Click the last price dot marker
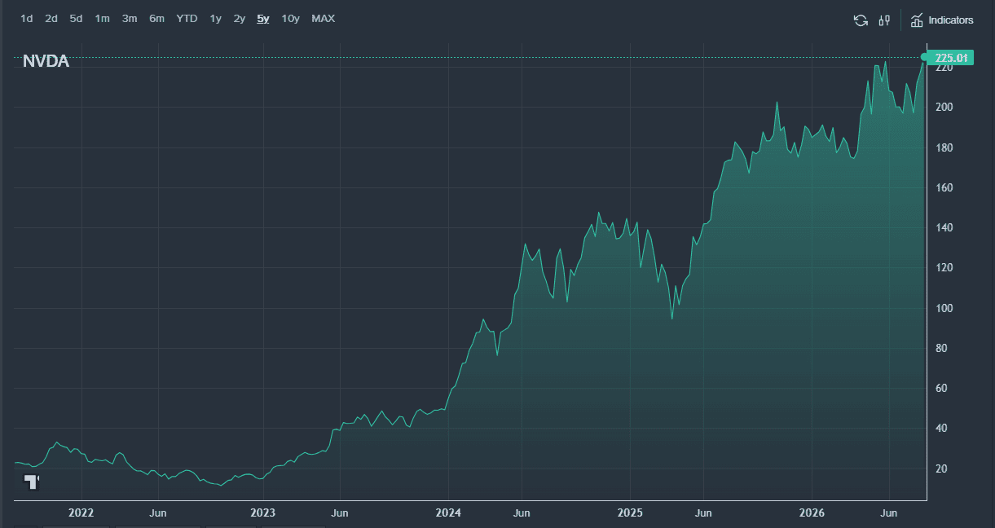Screen dimensions: 995x528 tap(924, 57)
